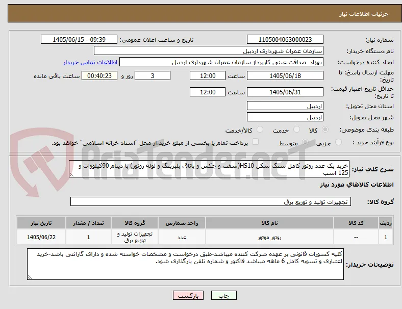Click response deadline date 1405/06/18 field
The height and width of the screenshot is (309, 402).
pos(285,76)
